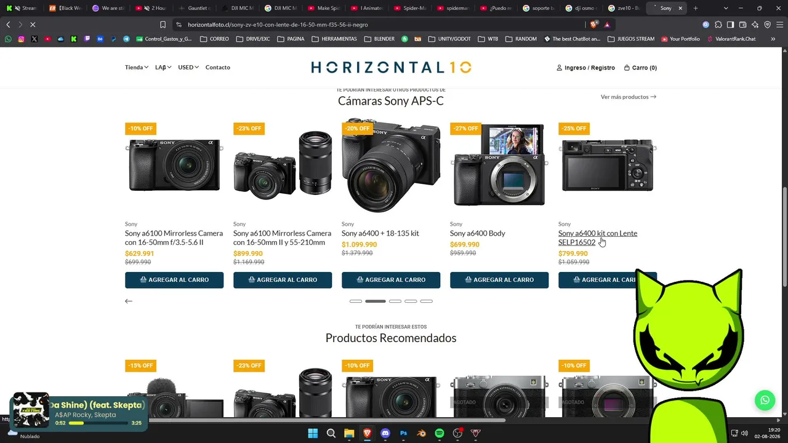788x443 pixels.
Task: Open the browser tab search dropdown
Action: pyautogui.click(x=726, y=8)
